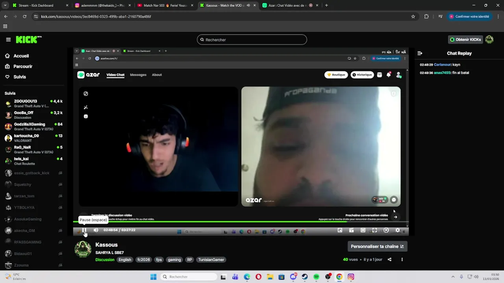Image resolution: width=504 pixels, height=283 pixels.
Task: Select the English tag
Action: pyautogui.click(x=125, y=259)
